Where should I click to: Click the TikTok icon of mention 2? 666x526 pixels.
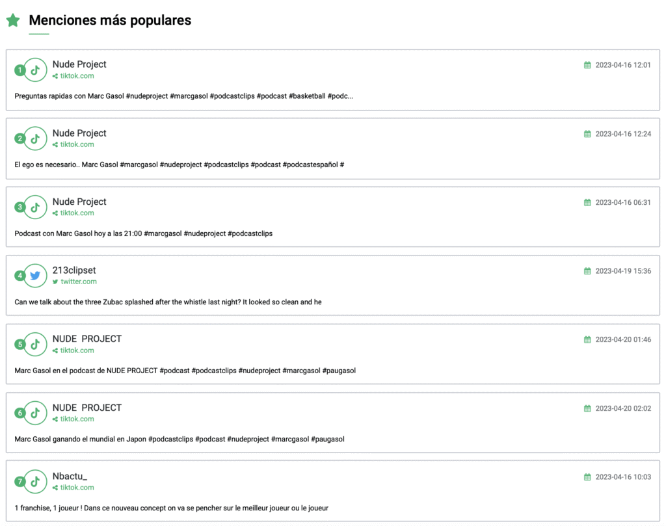coord(36,138)
